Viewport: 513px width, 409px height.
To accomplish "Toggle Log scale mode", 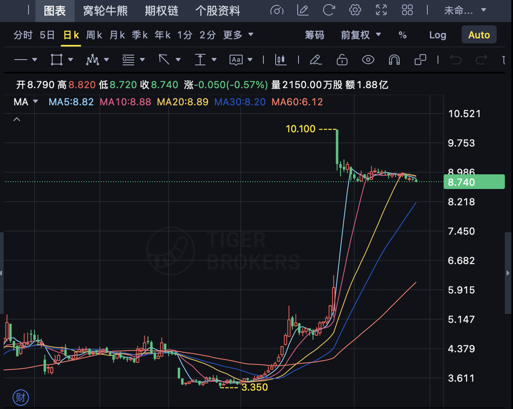I will pos(438,35).
